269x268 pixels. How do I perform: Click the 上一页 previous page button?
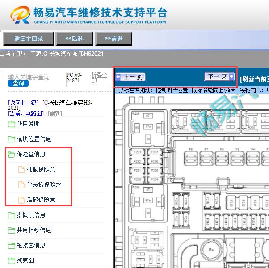pos(130,77)
